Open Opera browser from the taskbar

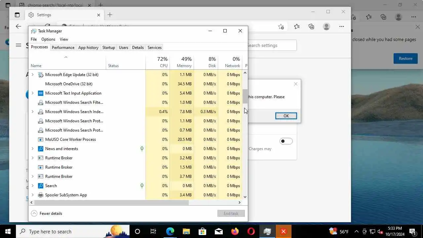[x=251, y=231]
